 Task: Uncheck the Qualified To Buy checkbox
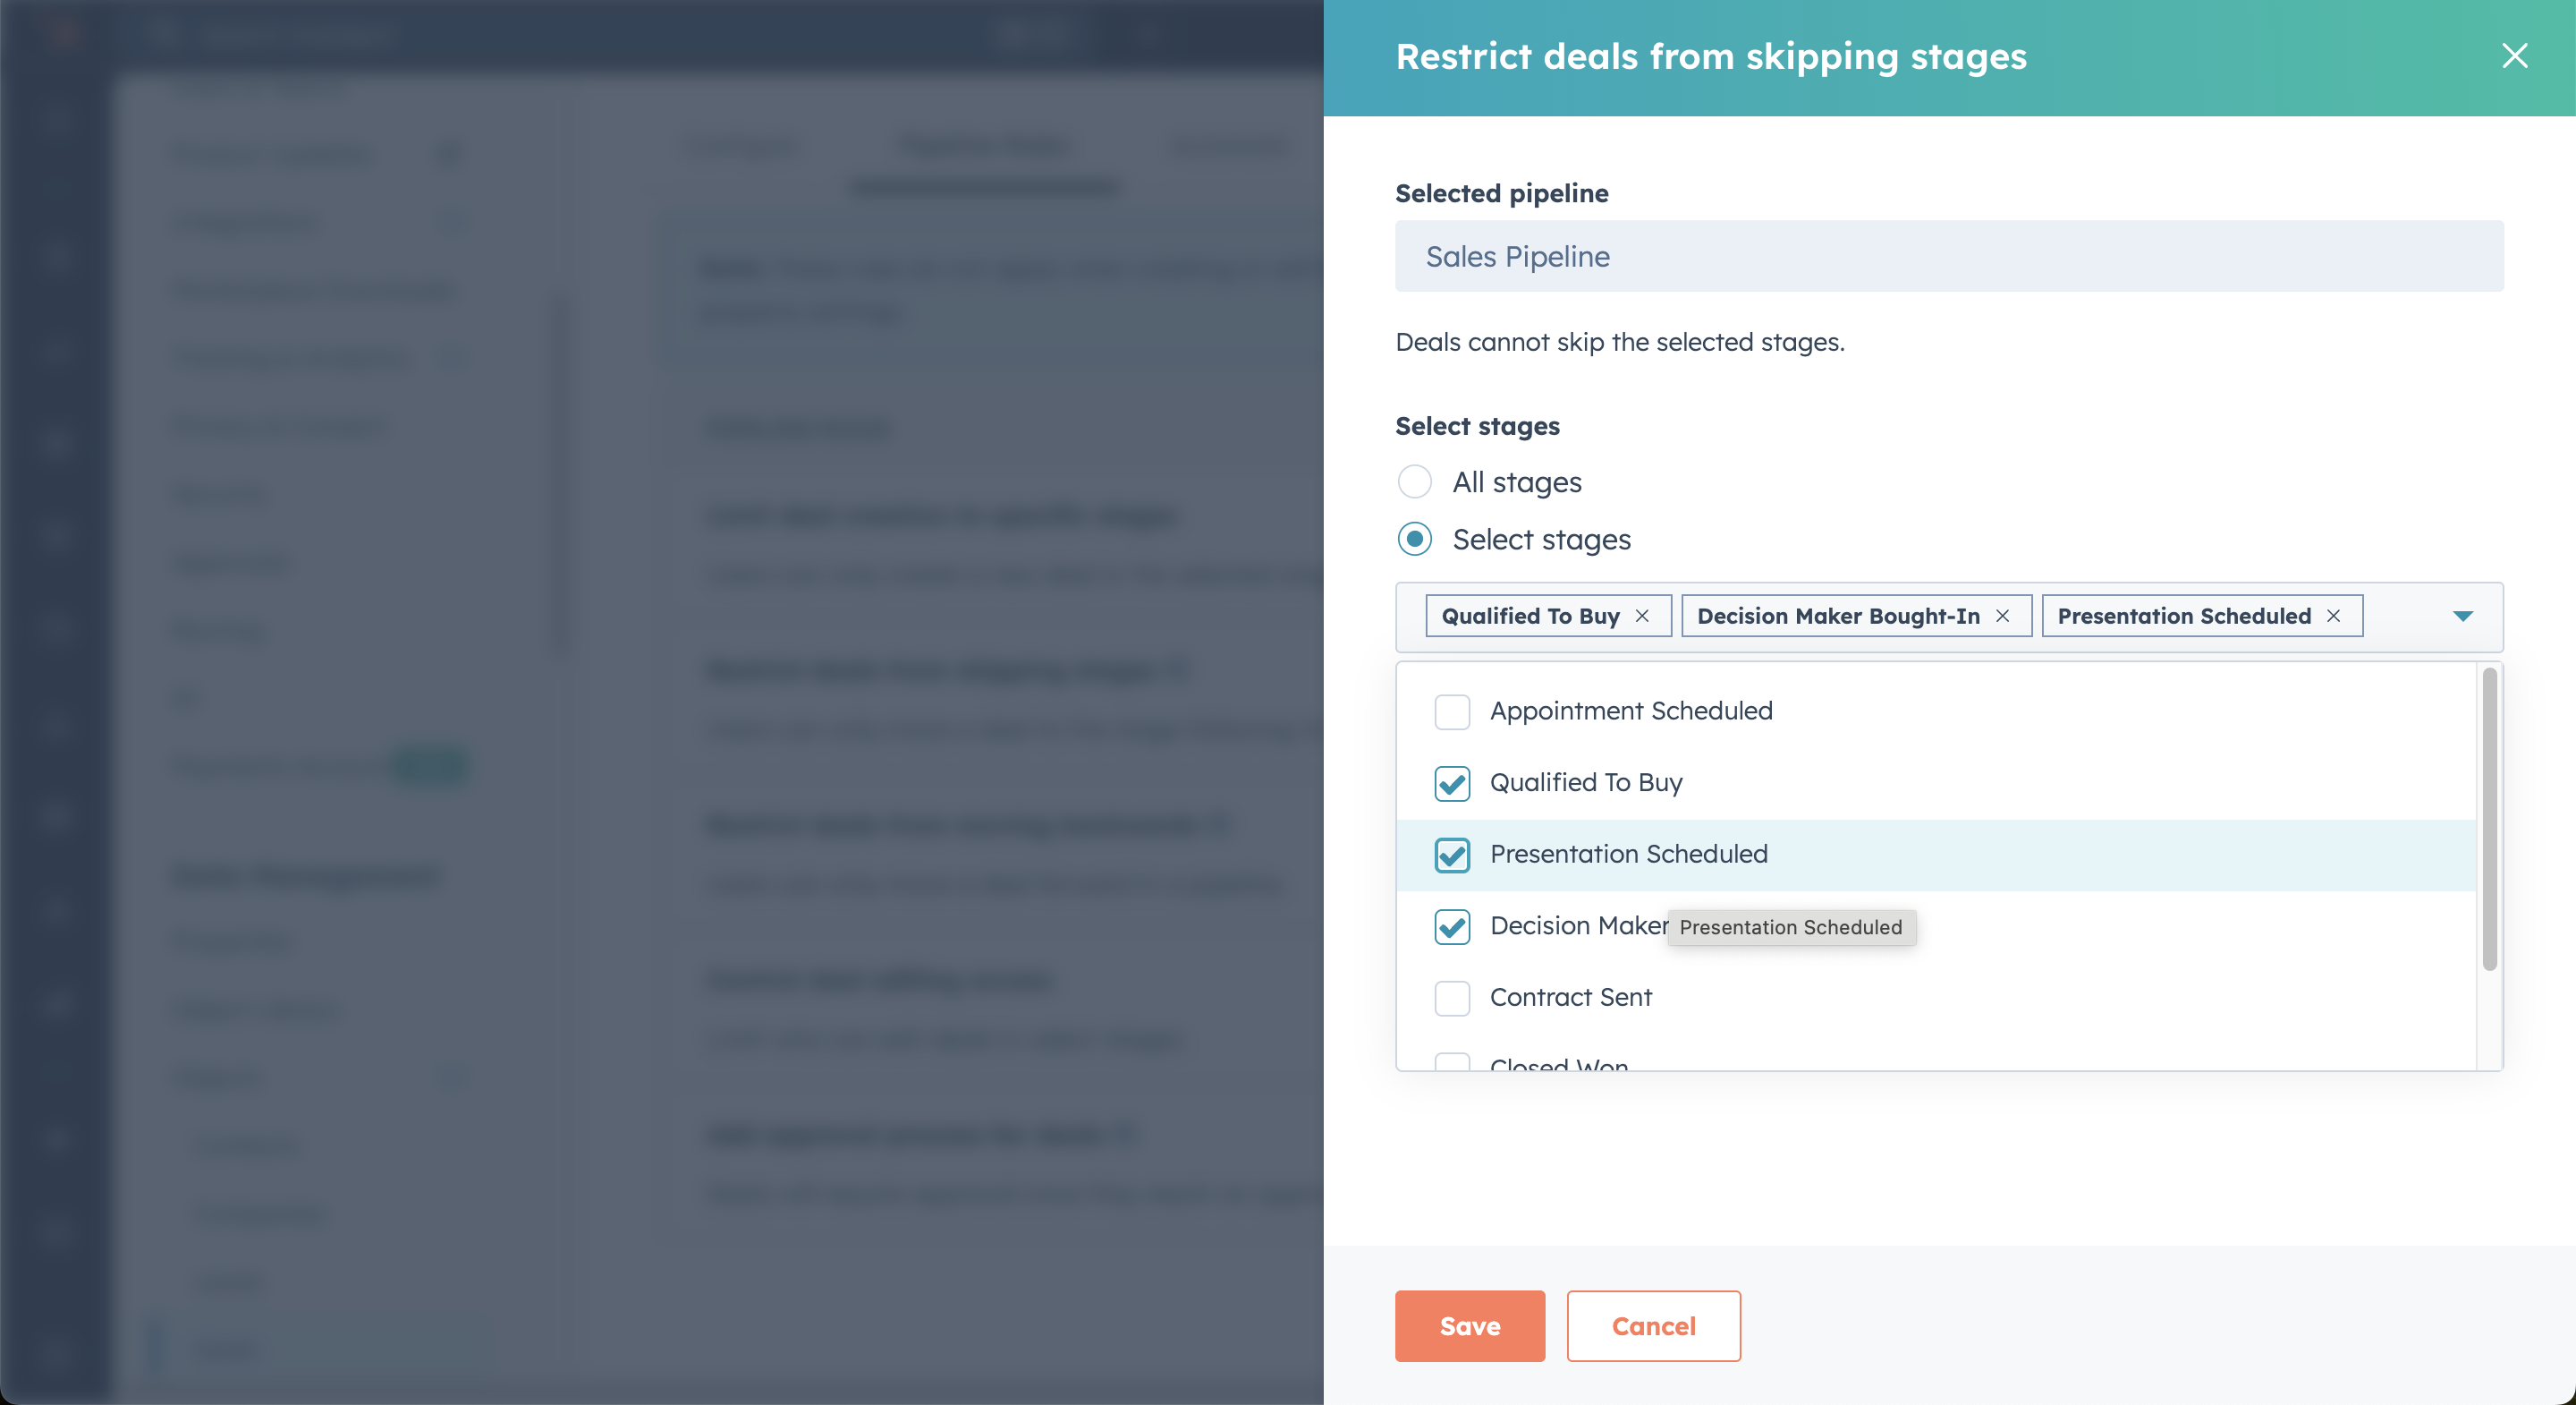1451,784
